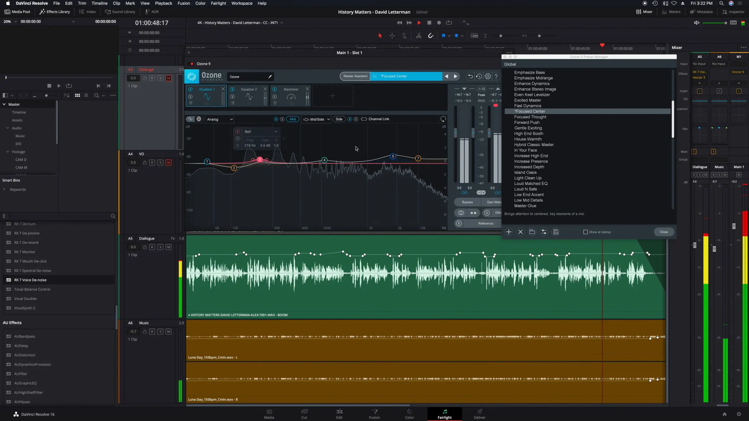This screenshot has width=749, height=421.
Task: Click the search icon in media pool toolbar
Action: (x=96, y=95)
